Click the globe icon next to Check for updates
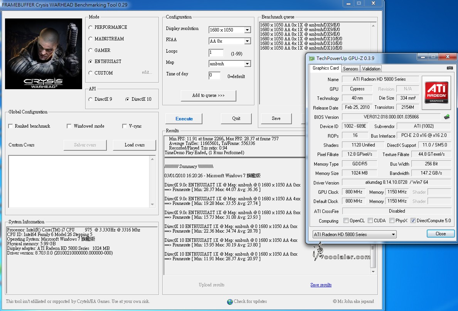 [230, 302]
